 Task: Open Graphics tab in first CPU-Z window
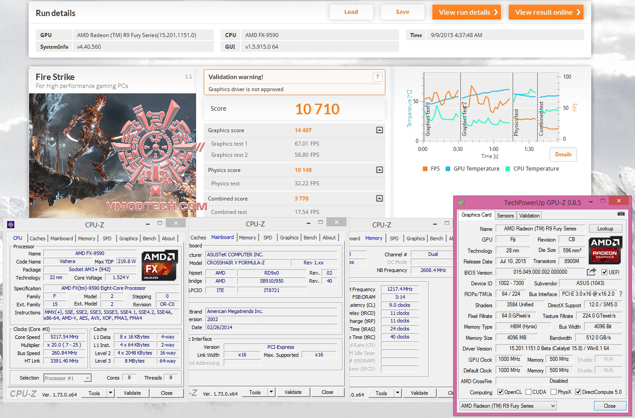coord(129,238)
